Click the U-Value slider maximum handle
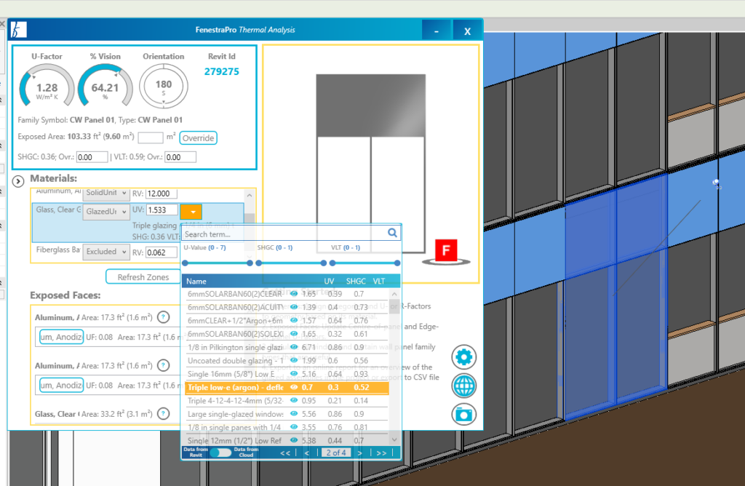The width and height of the screenshot is (745, 486). click(x=250, y=263)
